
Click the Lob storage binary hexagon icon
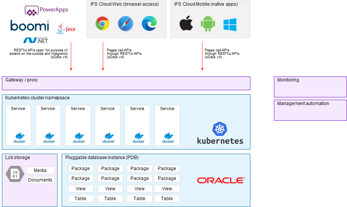[x=15, y=175]
